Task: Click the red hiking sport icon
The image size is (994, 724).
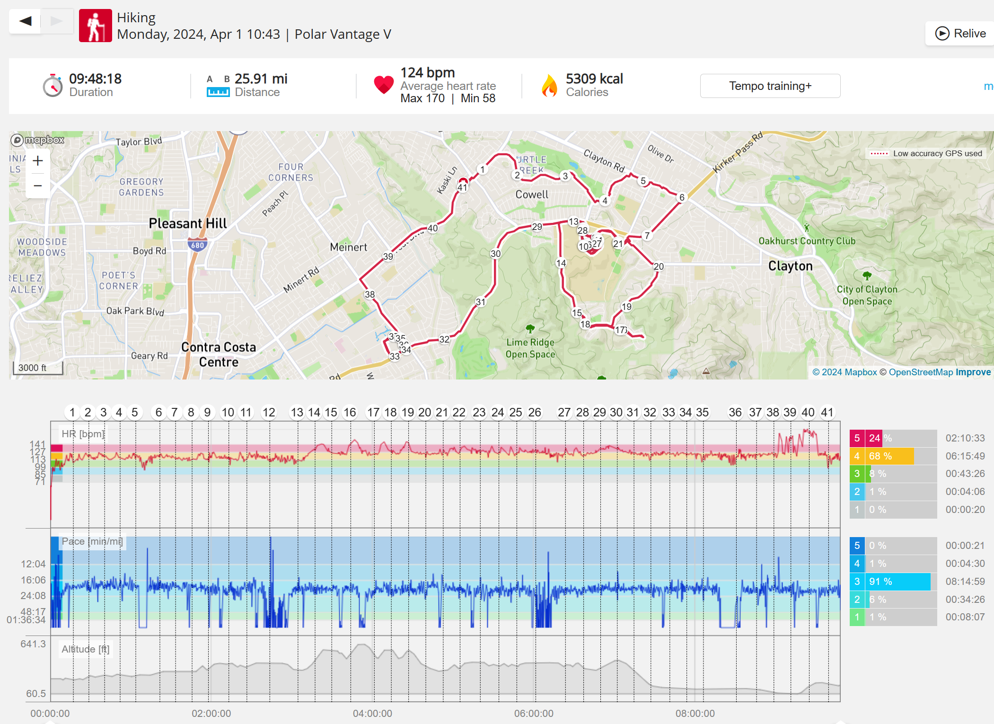Action: coord(96,26)
